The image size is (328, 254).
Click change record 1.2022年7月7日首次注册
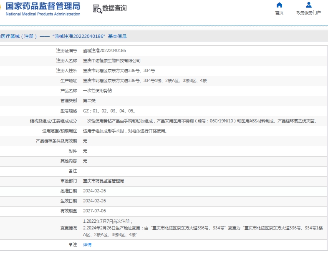[108, 221]
